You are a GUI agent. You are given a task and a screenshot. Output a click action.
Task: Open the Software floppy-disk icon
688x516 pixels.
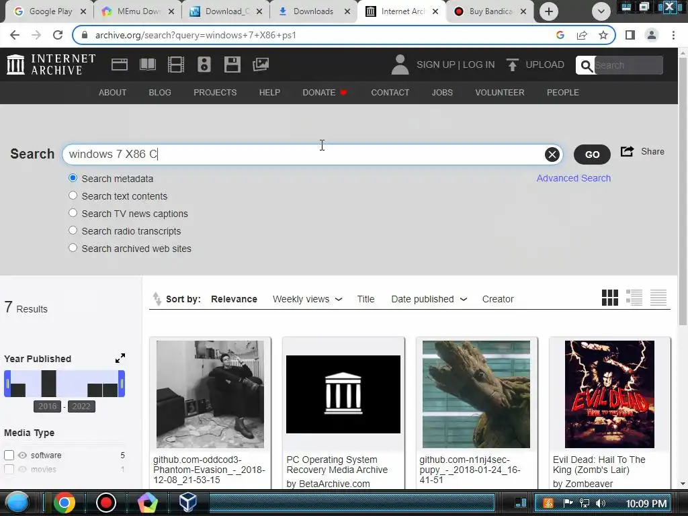[232, 64]
